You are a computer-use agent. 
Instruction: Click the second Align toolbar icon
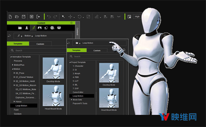(x=112, y=17)
